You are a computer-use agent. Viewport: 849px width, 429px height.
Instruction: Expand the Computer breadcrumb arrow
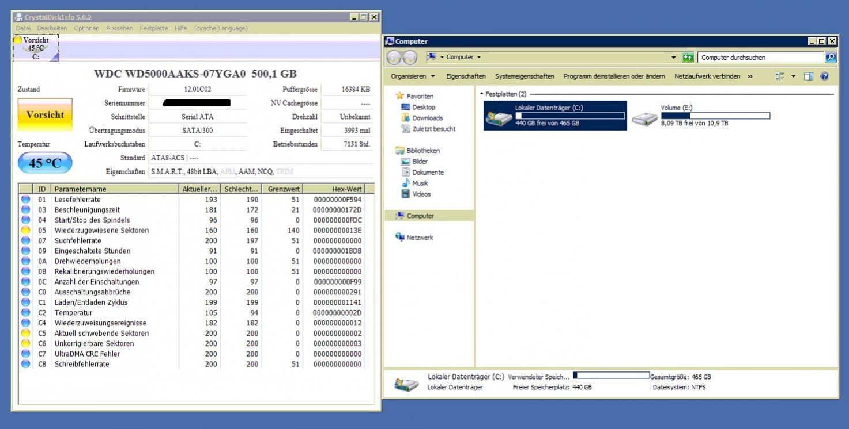[x=478, y=58]
